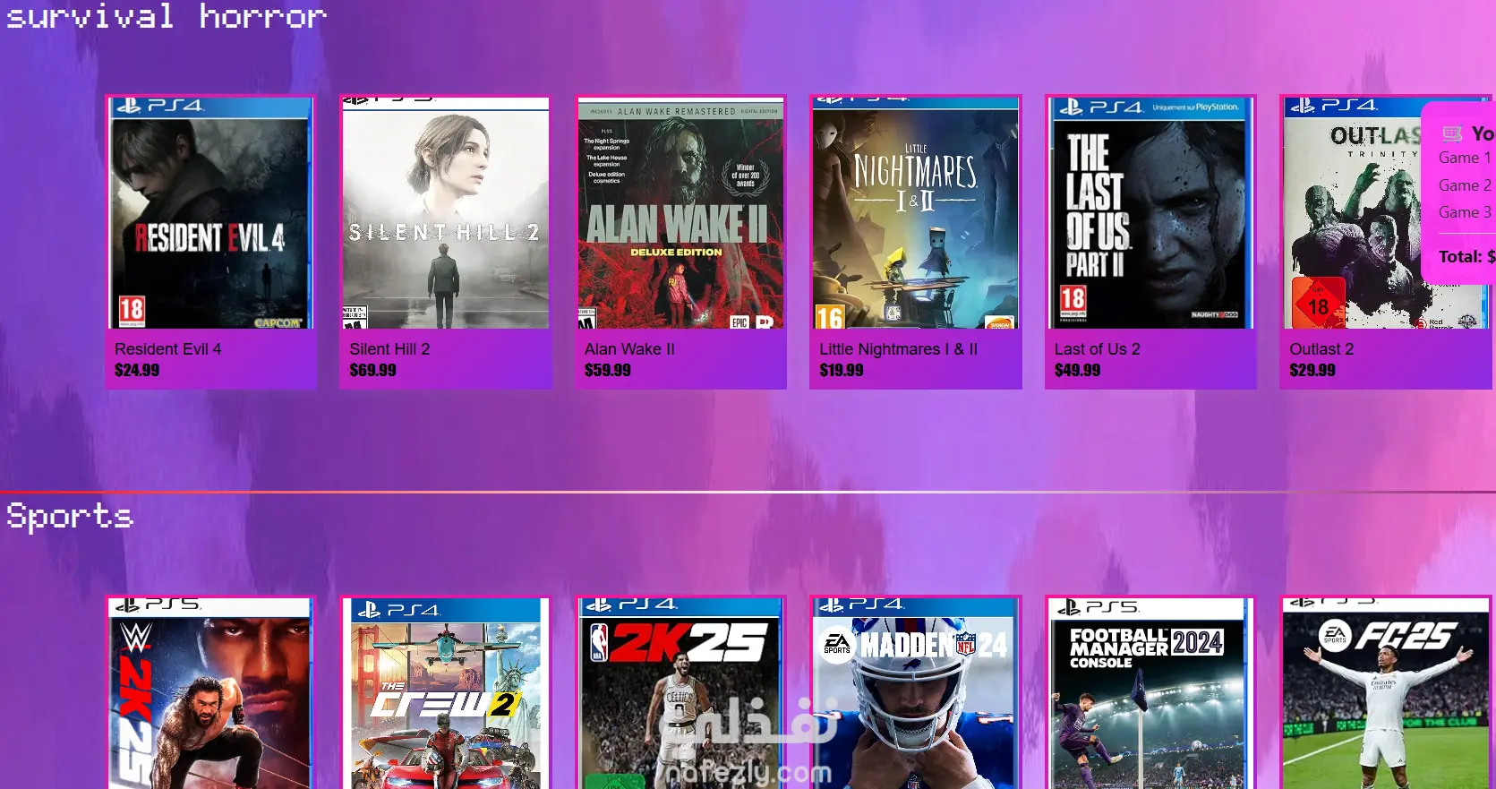Screen dimensions: 1496x789
Task: Select the EA Sports FC25 cover
Action: (x=1386, y=694)
